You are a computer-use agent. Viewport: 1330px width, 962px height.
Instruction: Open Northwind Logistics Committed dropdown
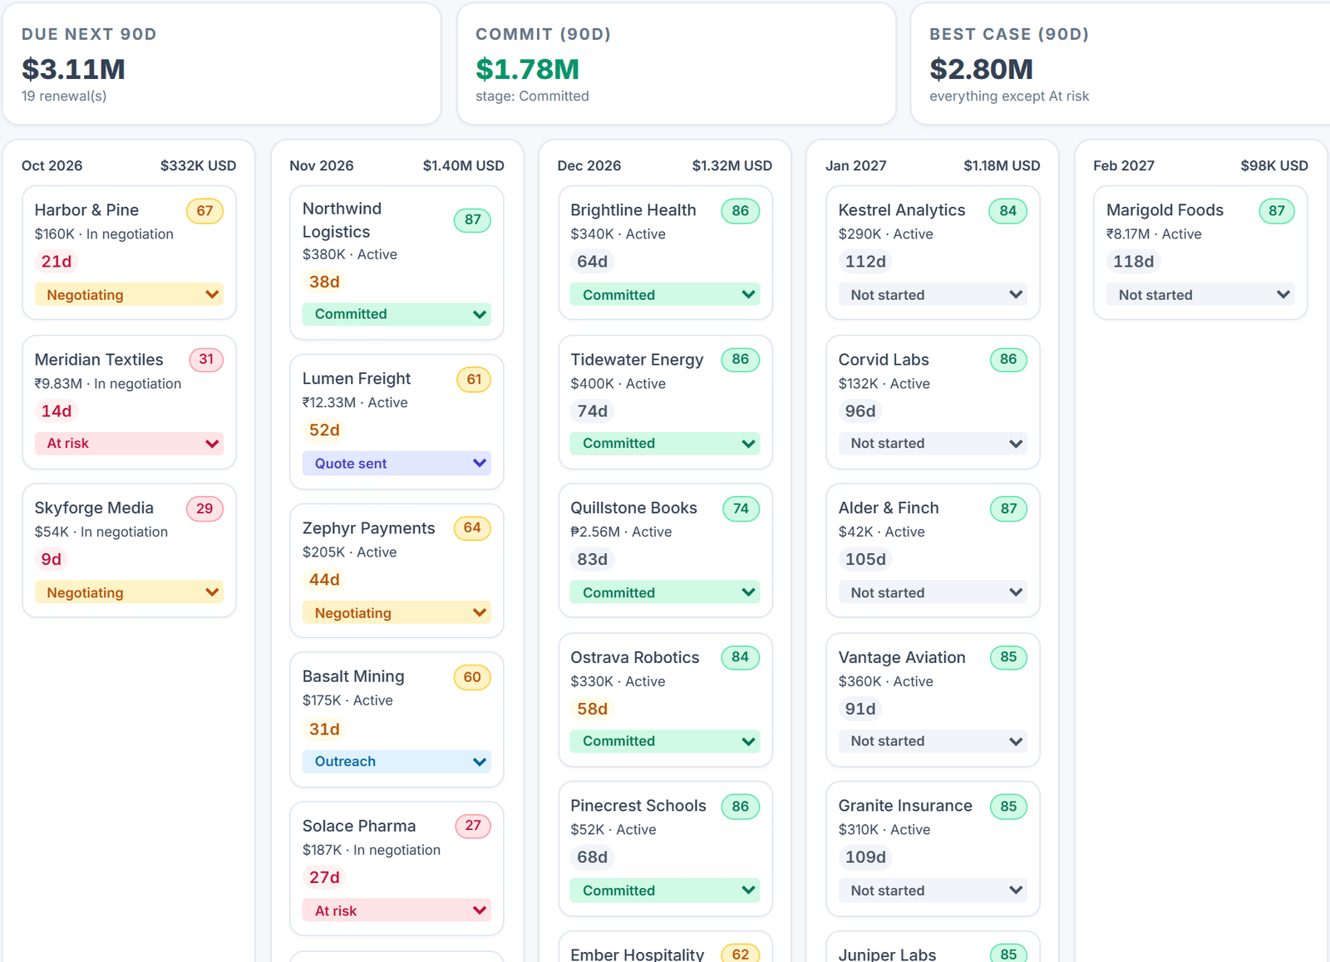point(397,314)
